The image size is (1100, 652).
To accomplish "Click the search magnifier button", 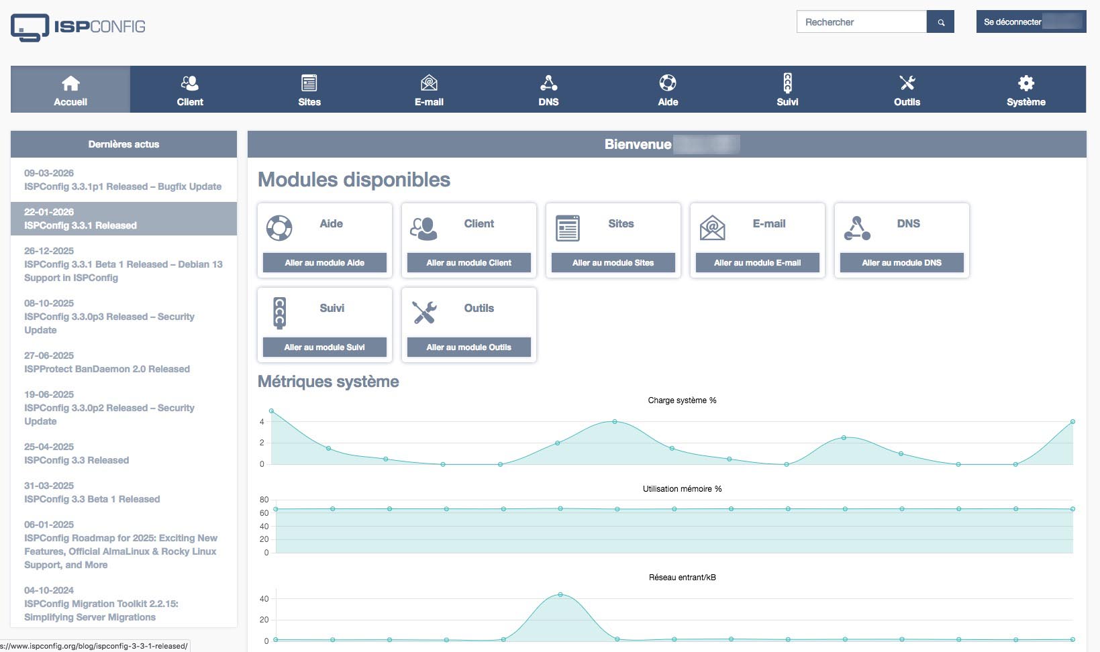I will point(940,22).
